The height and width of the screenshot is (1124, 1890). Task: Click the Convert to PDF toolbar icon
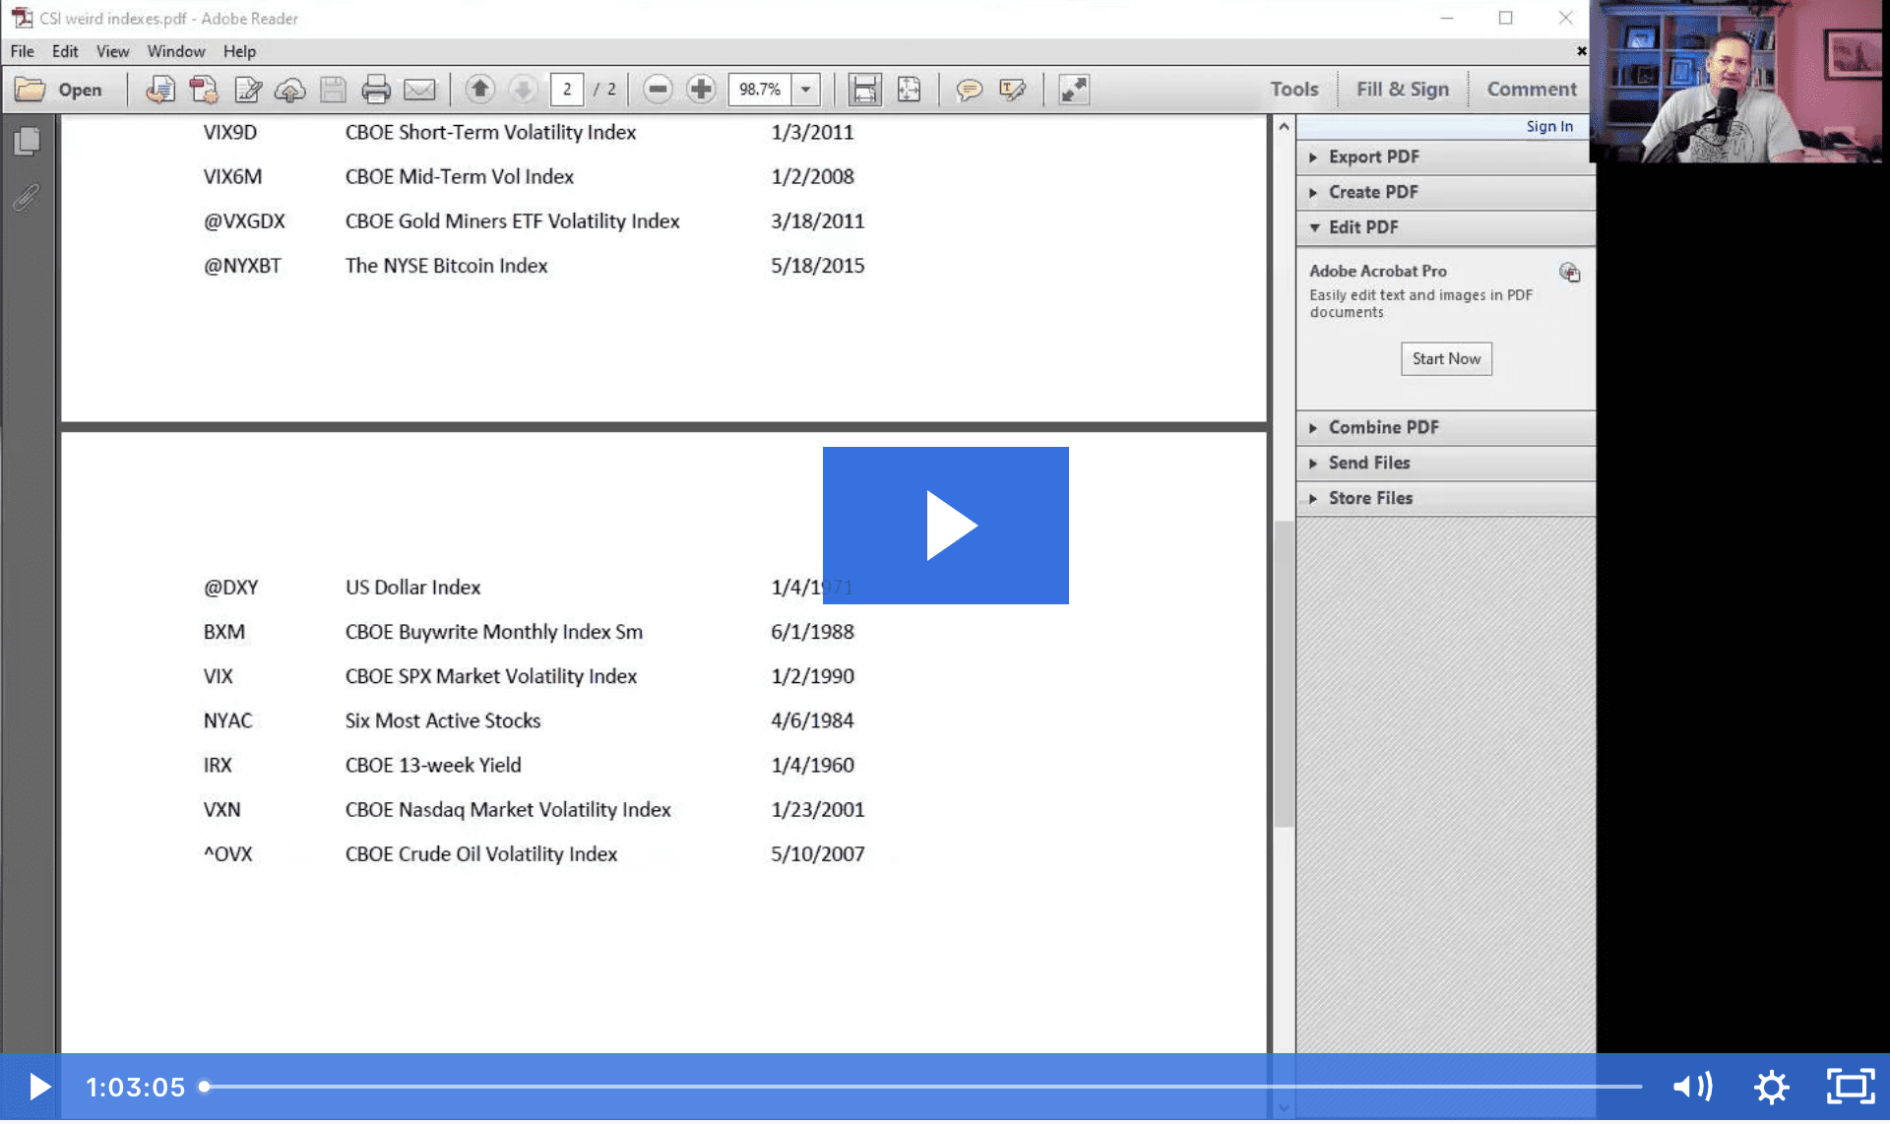160,90
